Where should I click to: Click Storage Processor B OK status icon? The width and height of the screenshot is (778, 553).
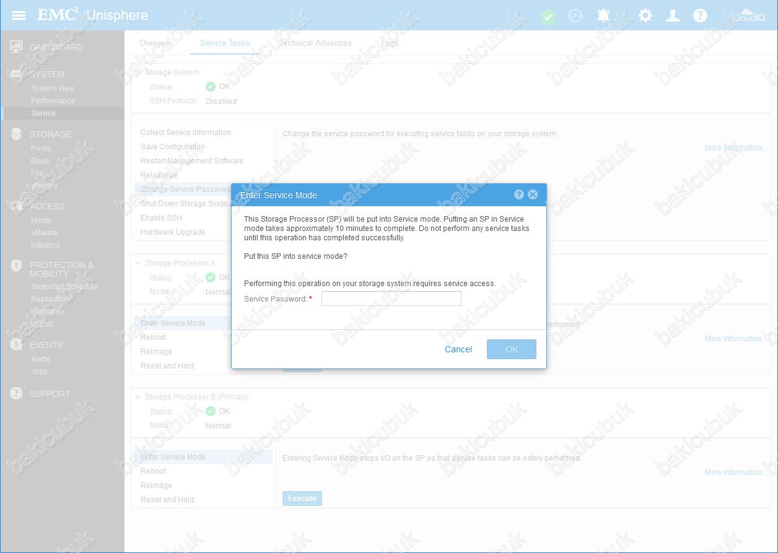[x=211, y=411]
